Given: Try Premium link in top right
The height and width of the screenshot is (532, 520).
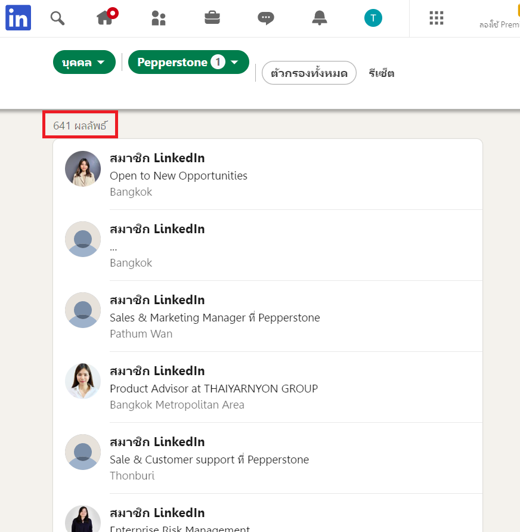Looking at the screenshot, I should [500, 24].
